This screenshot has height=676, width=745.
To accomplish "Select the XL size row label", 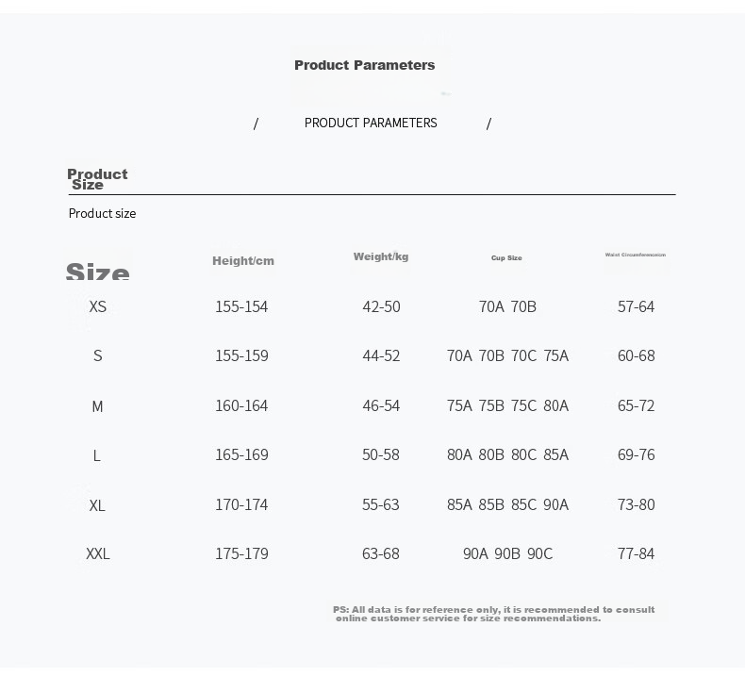I will 97,505.
